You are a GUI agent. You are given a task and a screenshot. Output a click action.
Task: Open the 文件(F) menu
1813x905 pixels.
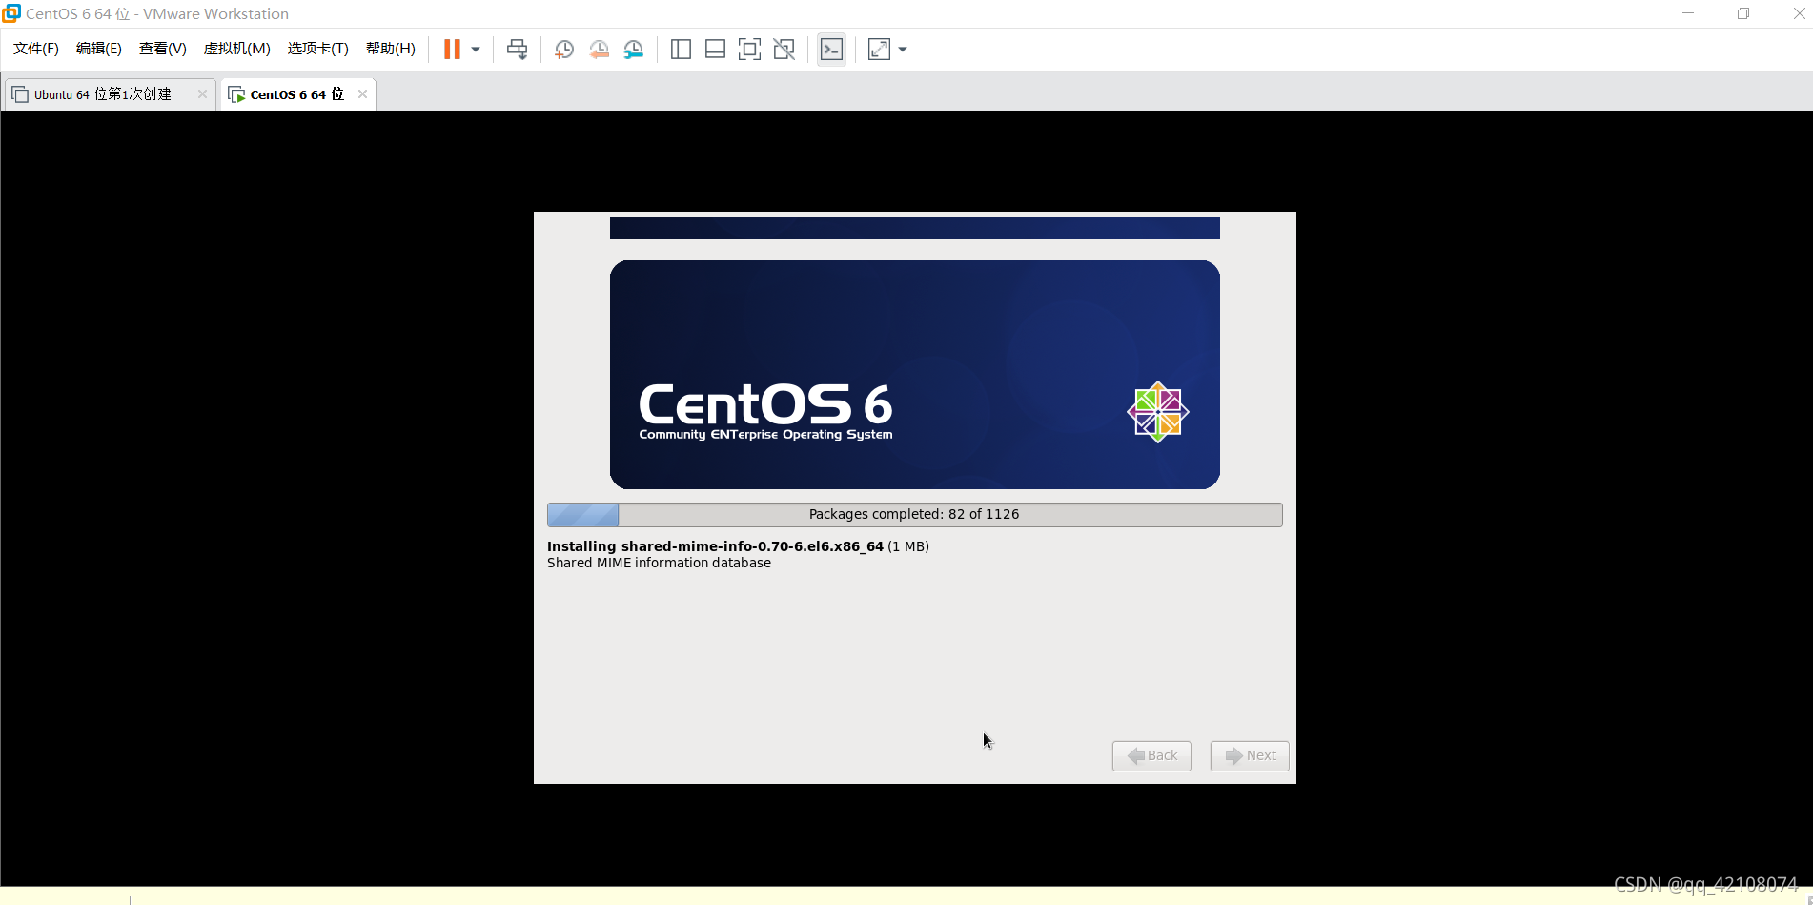pyautogui.click(x=36, y=49)
